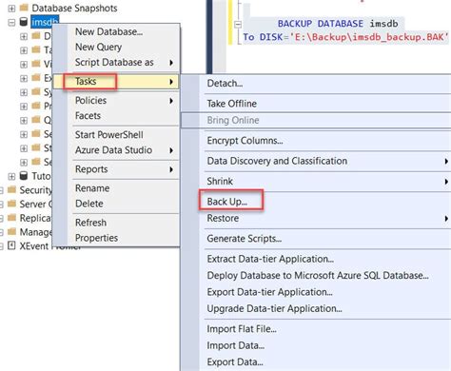Choose New Database... from context menu
The width and height of the screenshot is (451, 371).
click(x=117, y=31)
